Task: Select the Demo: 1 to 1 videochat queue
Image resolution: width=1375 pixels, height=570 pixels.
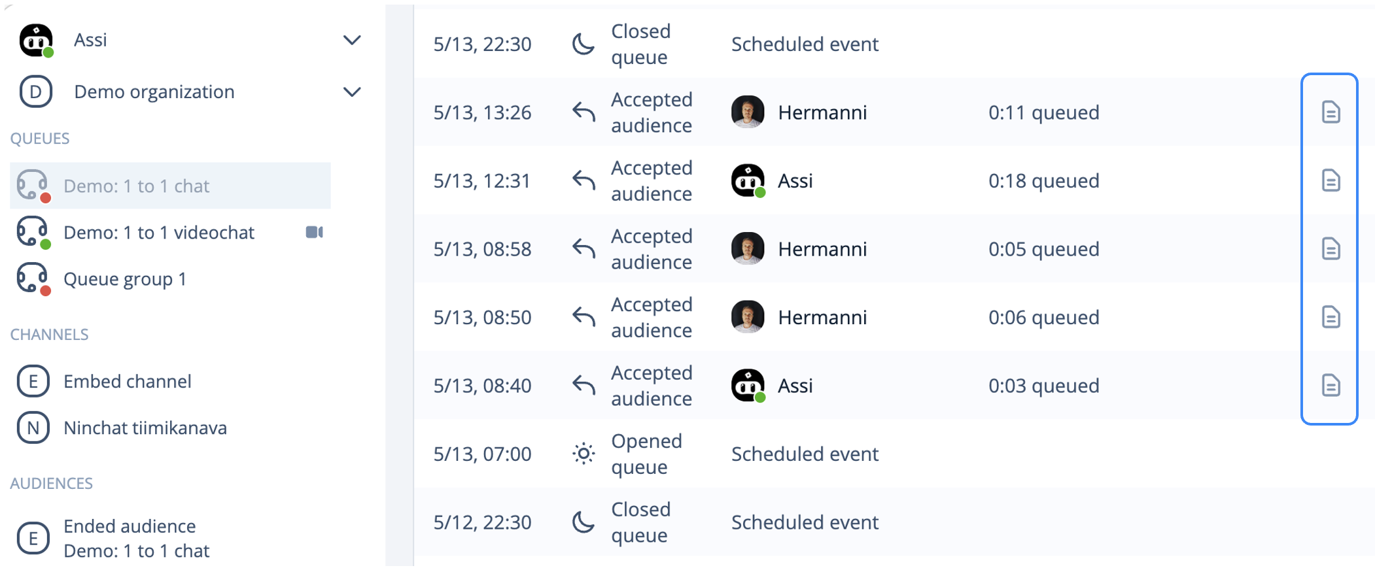Action: coord(170,233)
